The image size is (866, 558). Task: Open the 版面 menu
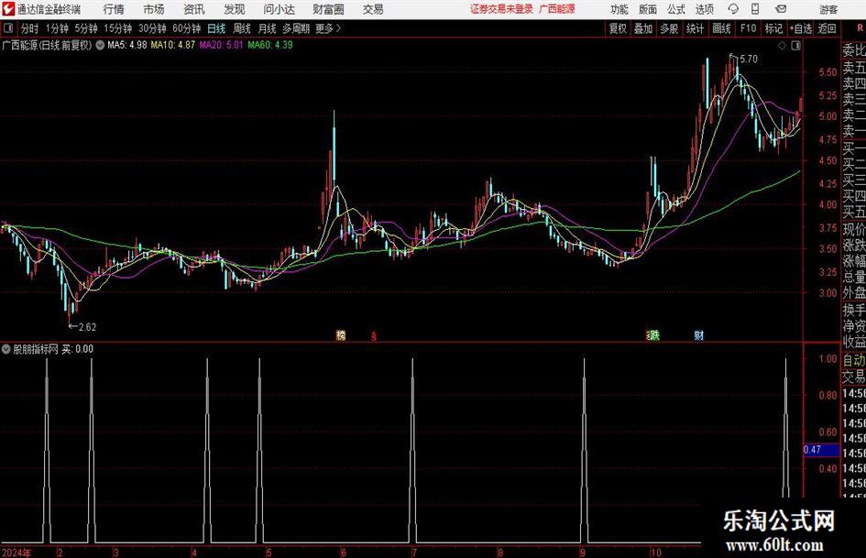(x=648, y=9)
